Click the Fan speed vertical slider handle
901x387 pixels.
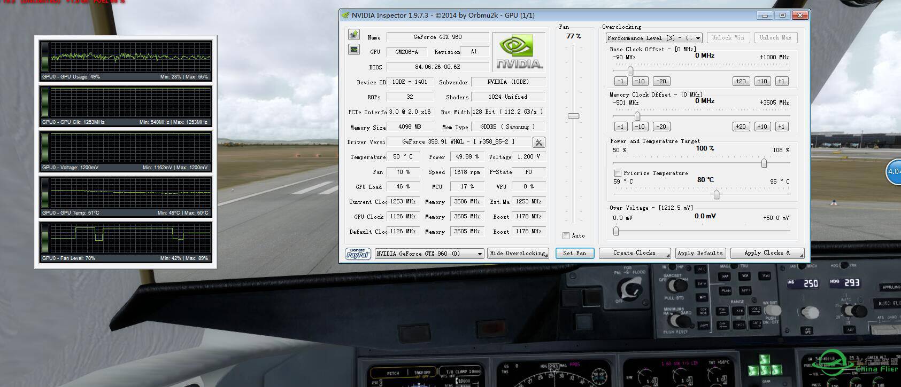click(573, 115)
